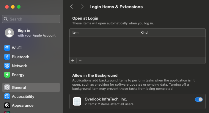Click the Open at Login heading
This screenshot has width=209, height=113.
[85, 18]
